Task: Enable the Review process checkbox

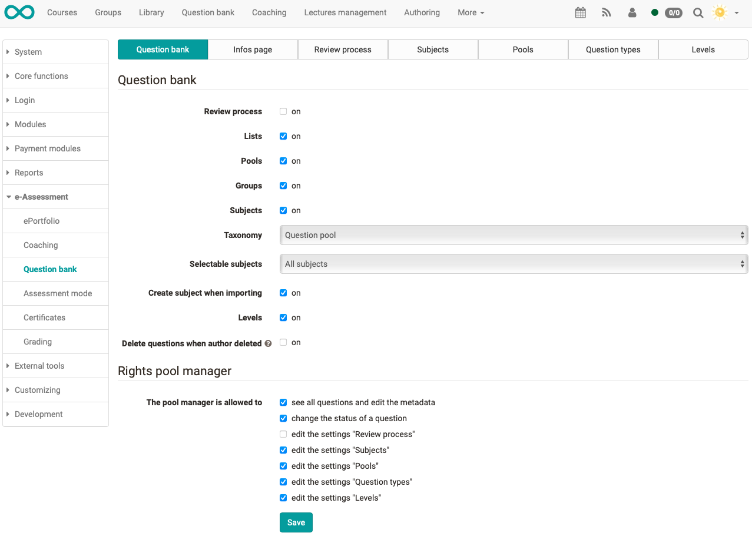Action: click(x=283, y=111)
